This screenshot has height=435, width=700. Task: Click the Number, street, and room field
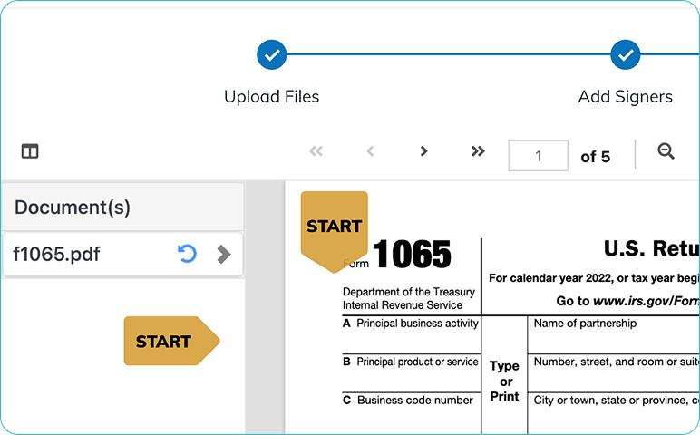(x=613, y=373)
